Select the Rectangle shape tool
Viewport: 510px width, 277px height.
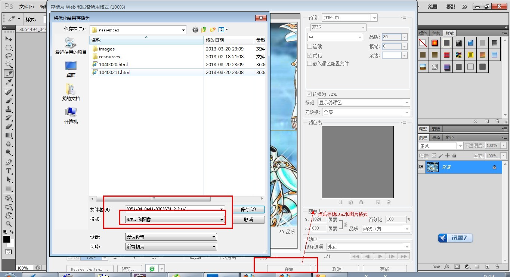(x=9, y=188)
